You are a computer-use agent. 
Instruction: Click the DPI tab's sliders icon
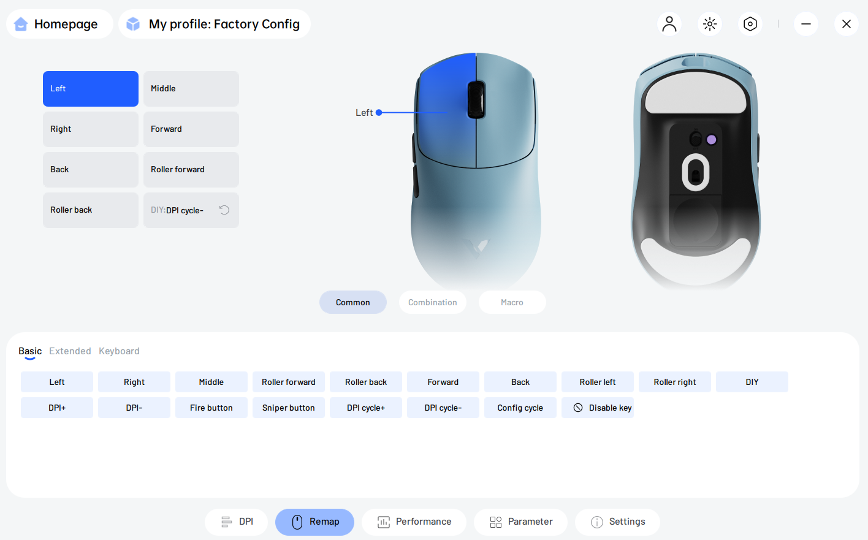(226, 522)
